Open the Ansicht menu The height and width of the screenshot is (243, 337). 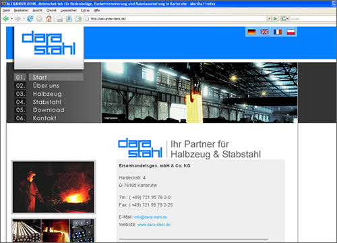[37, 10]
